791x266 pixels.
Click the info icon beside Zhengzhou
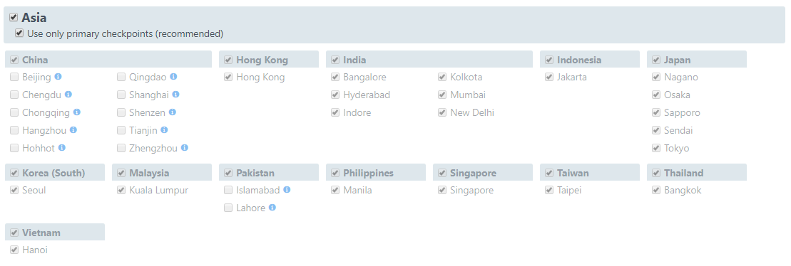(x=185, y=148)
